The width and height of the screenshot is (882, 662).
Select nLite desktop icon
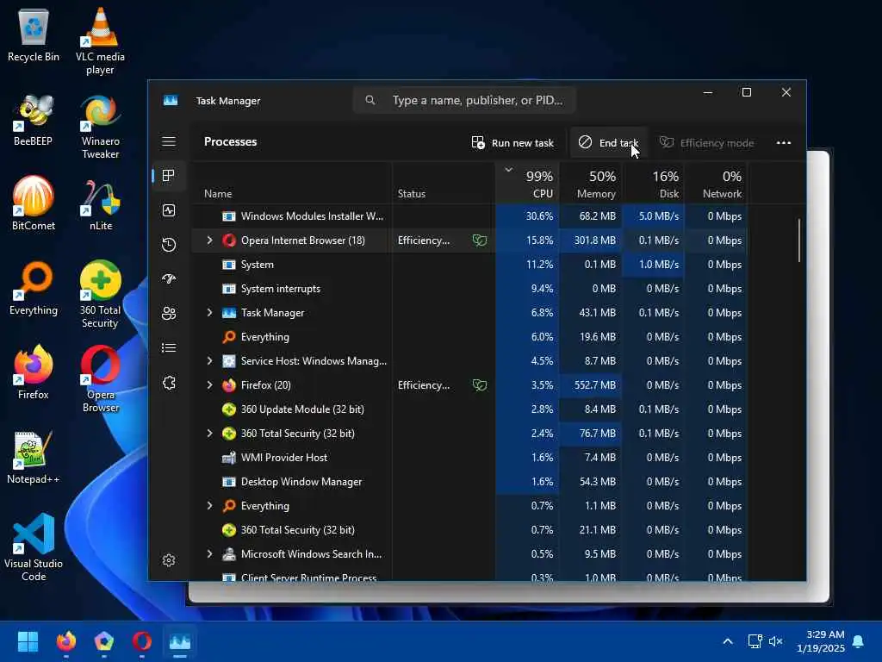tap(100, 205)
